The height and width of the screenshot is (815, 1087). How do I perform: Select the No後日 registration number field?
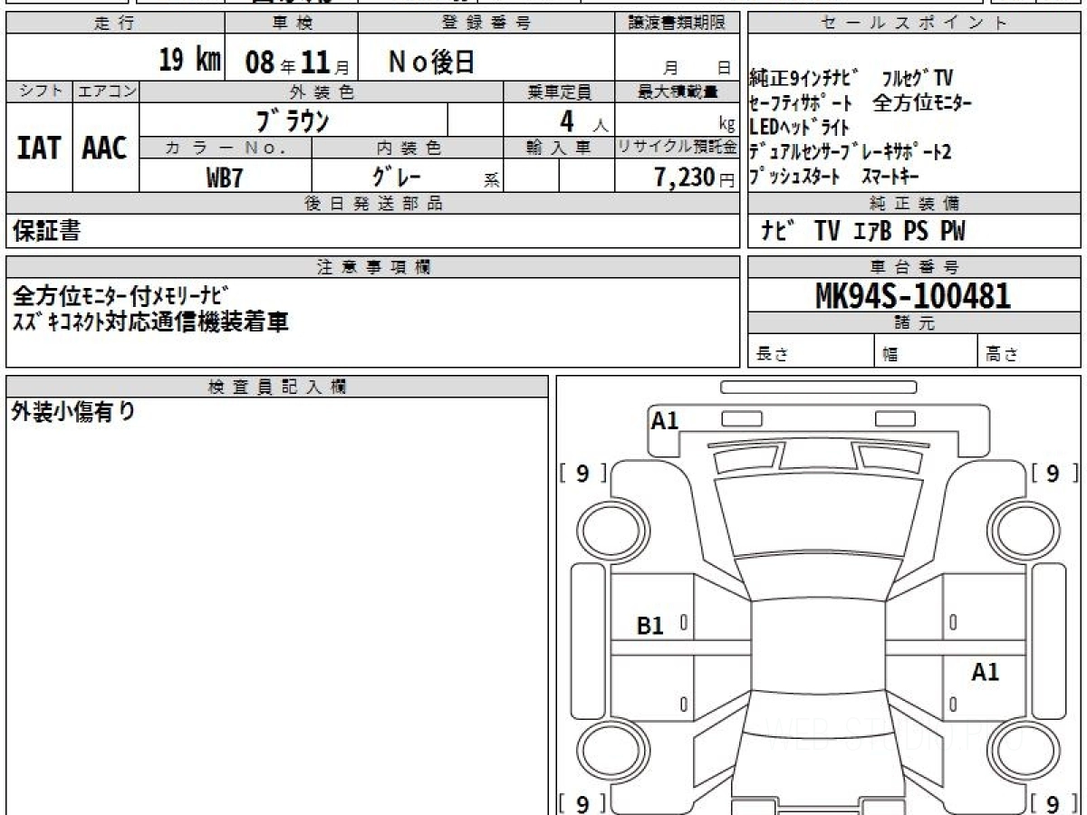tap(431, 62)
